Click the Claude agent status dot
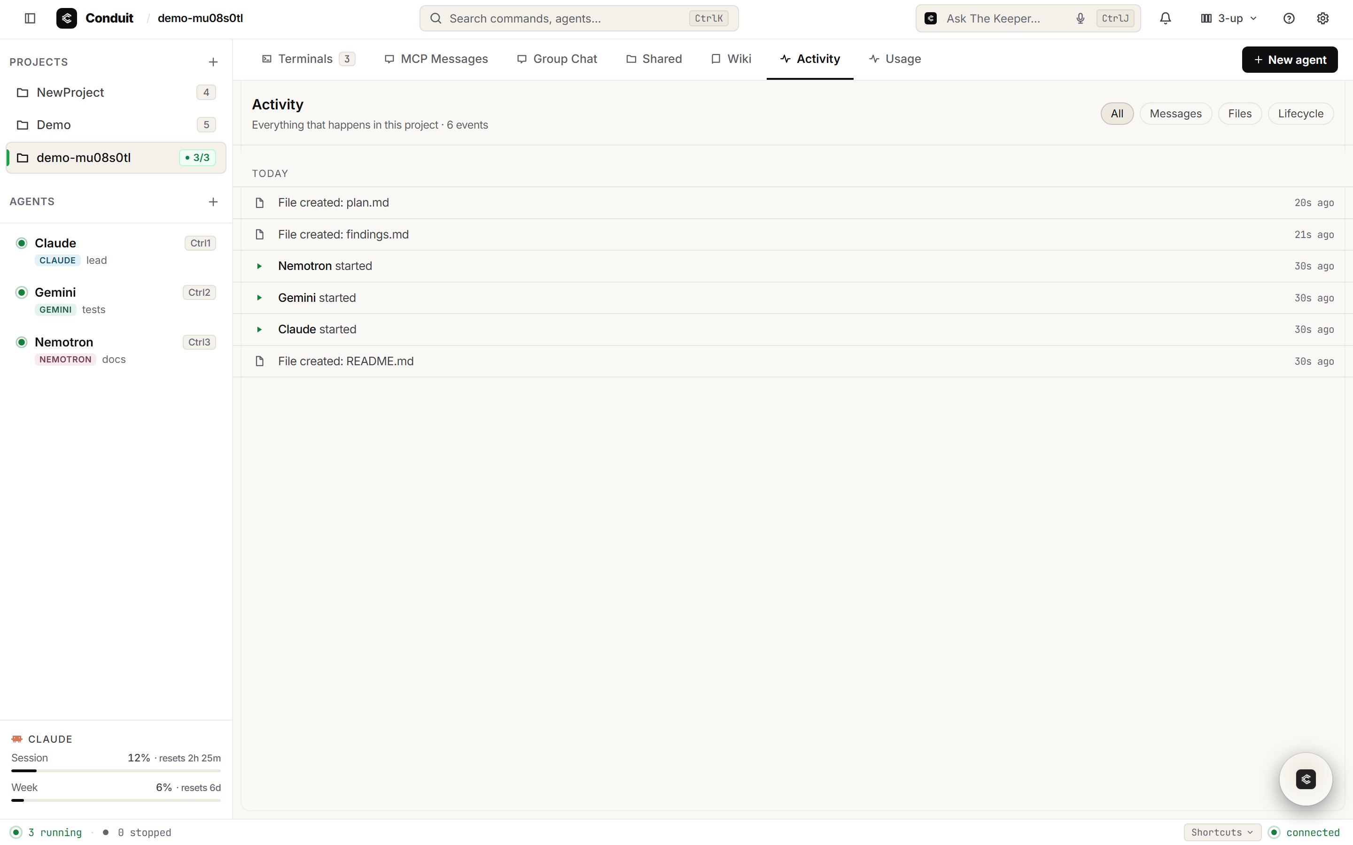 [x=21, y=243]
